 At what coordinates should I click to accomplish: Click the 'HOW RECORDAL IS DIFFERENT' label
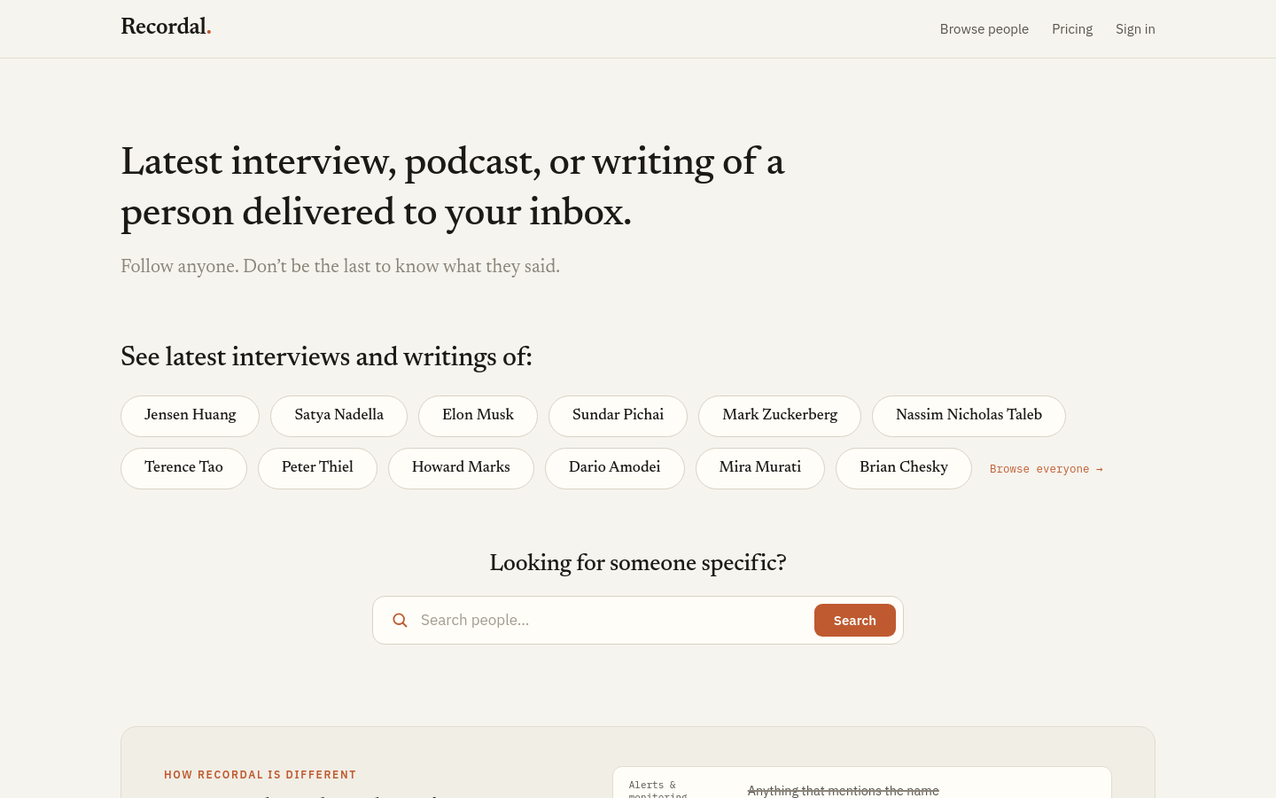[261, 775]
